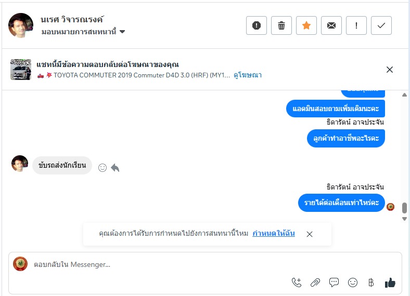
Task: Click the scrollbar down arrow in the chat
Action: coord(405,219)
